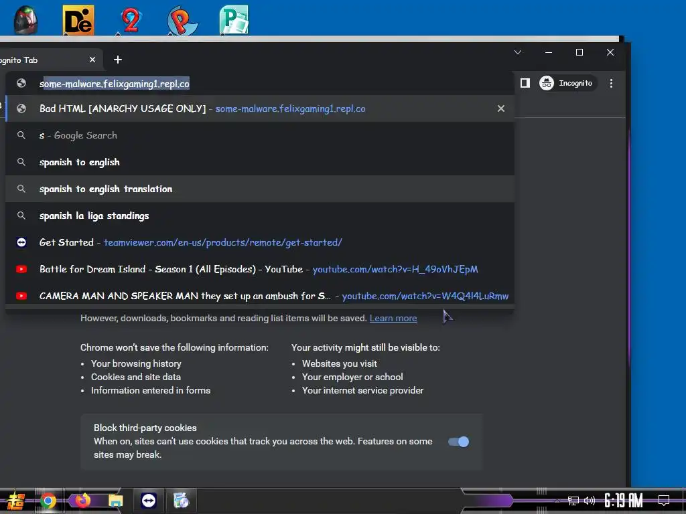Open the Learn more link
The image size is (686, 514).
[393, 318]
